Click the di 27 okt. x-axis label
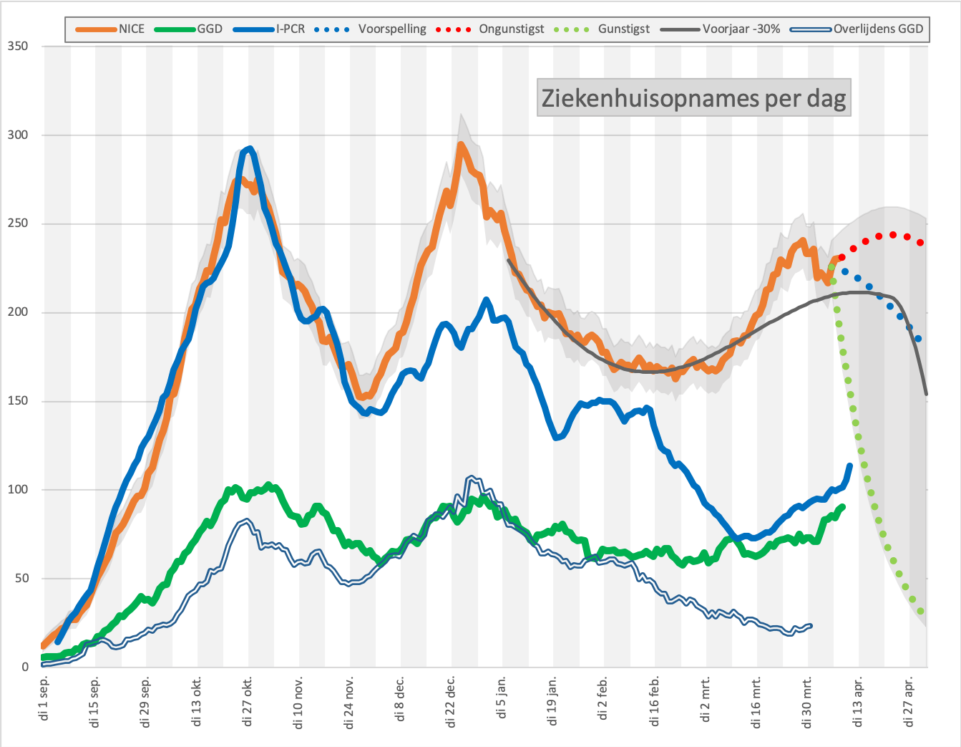Viewport: 961px width, 747px height. coord(248,701)
